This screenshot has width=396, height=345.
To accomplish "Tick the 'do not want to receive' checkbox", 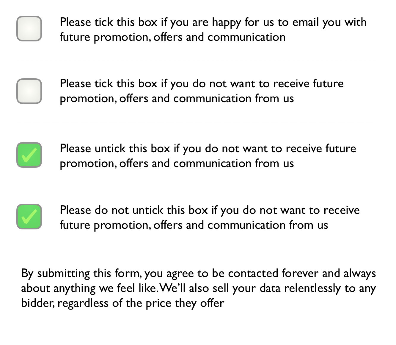I will tap(29, 91).
